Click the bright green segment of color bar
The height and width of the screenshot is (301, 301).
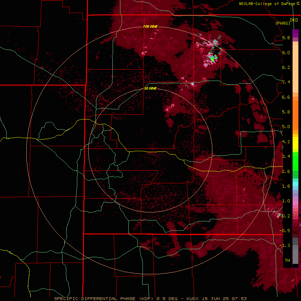pyautogui.click(x=295, y=161)
